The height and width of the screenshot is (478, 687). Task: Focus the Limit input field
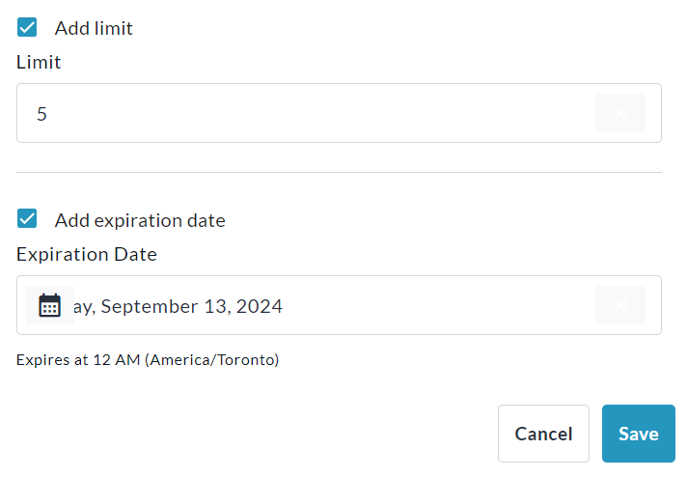309,113
